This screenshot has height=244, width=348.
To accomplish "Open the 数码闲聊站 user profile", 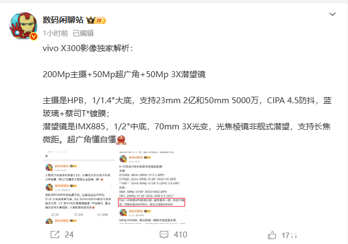I will 63,20.
